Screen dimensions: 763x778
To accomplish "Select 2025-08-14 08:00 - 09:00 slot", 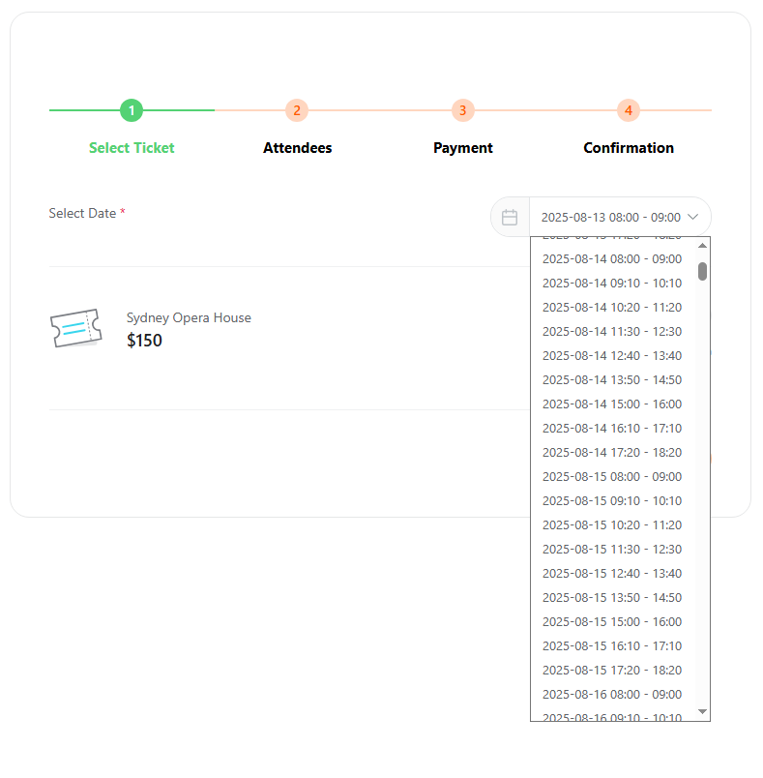I will (x=611, y=259).
